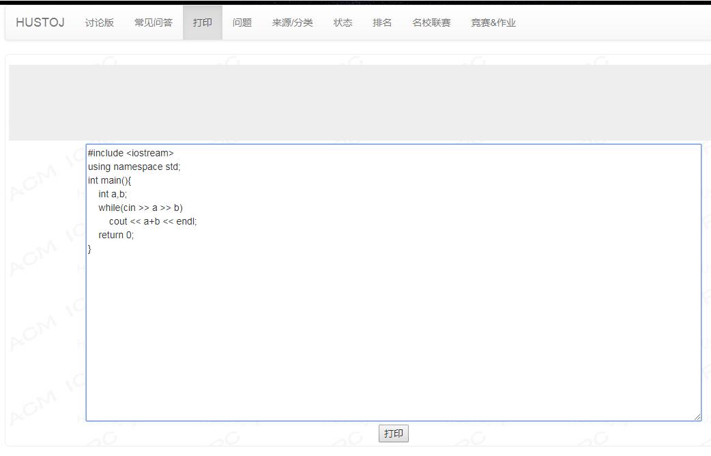Click the line '#include <iostream>'
The width and height of the screenshot is (711, 456).
click(x=130, y=153)
